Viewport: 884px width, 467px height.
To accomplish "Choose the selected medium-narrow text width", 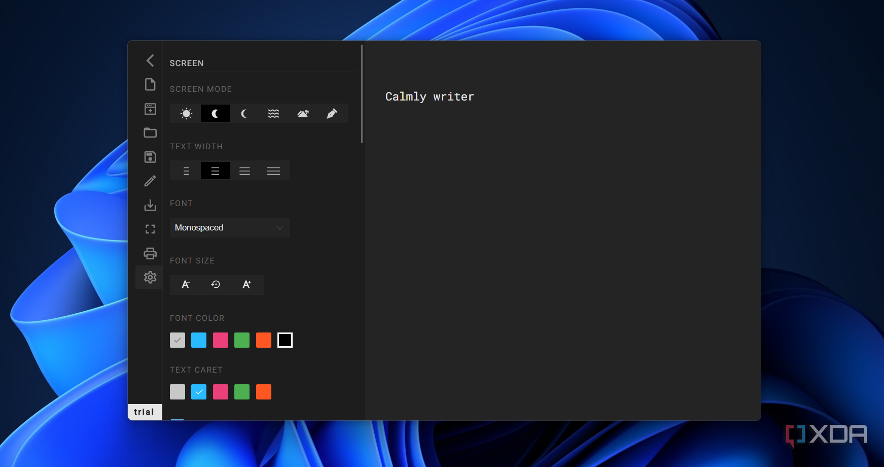I will 216,171.
